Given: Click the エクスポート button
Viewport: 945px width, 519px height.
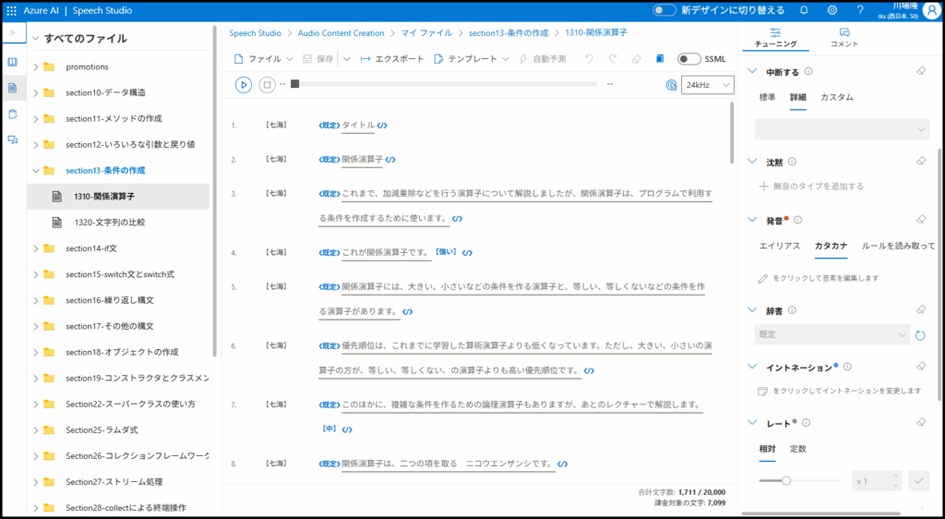Looking at the screenshot, I should point(392,59).
